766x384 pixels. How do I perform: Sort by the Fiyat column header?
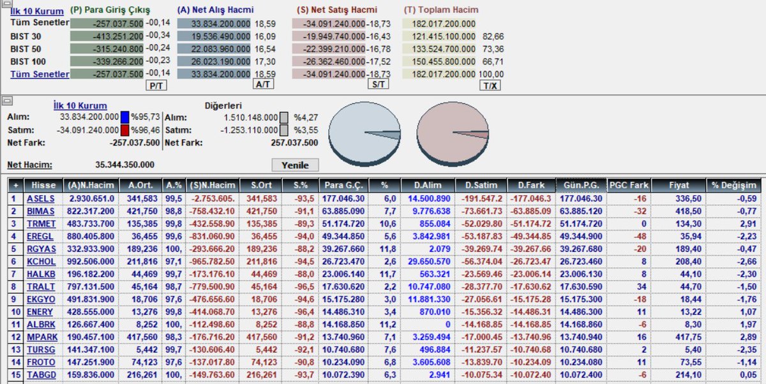[x=678, y=185]
